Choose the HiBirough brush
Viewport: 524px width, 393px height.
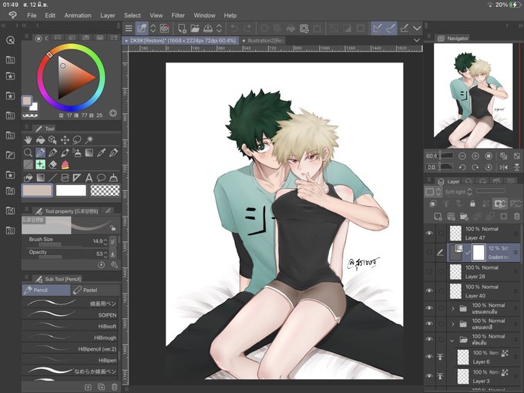tap(70, 338)
